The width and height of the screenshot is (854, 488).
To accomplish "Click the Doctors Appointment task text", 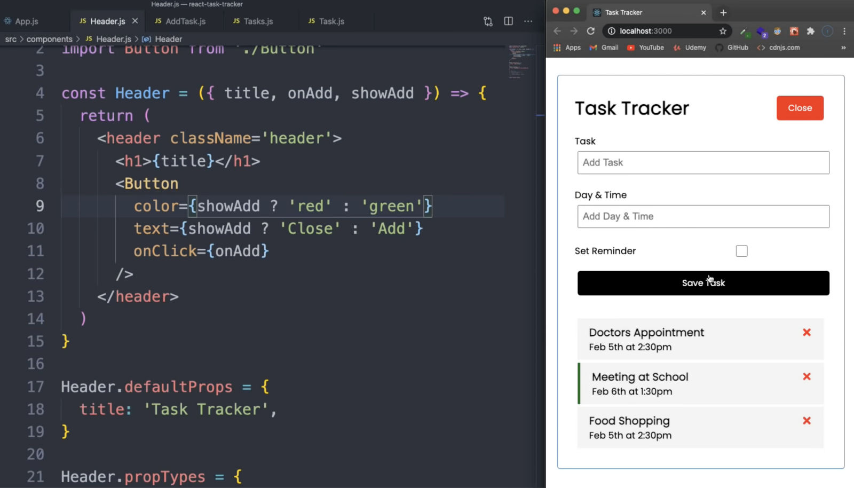I will [x=646, y=333].
